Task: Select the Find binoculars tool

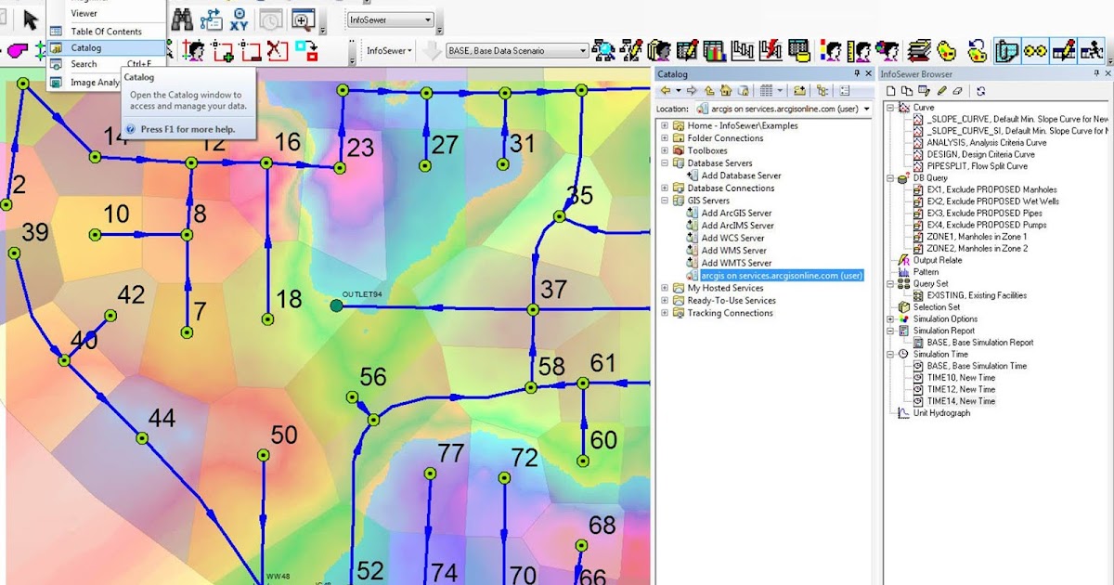Action: 184,19
